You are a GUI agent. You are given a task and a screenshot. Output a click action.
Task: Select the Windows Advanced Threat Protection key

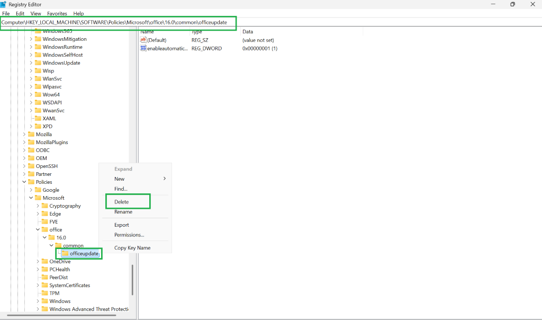[89, 309]
